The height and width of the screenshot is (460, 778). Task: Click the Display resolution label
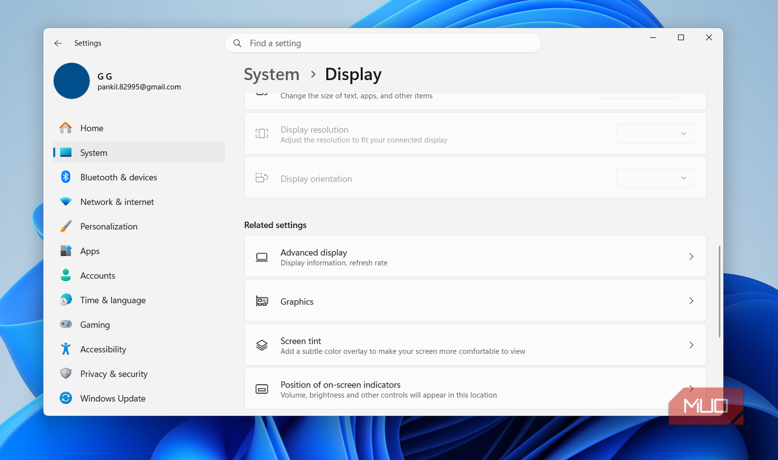[x=314, y=130]
